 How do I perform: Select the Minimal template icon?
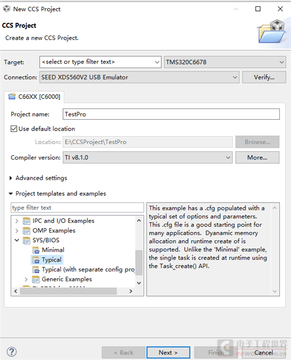[x=36, y=250]
